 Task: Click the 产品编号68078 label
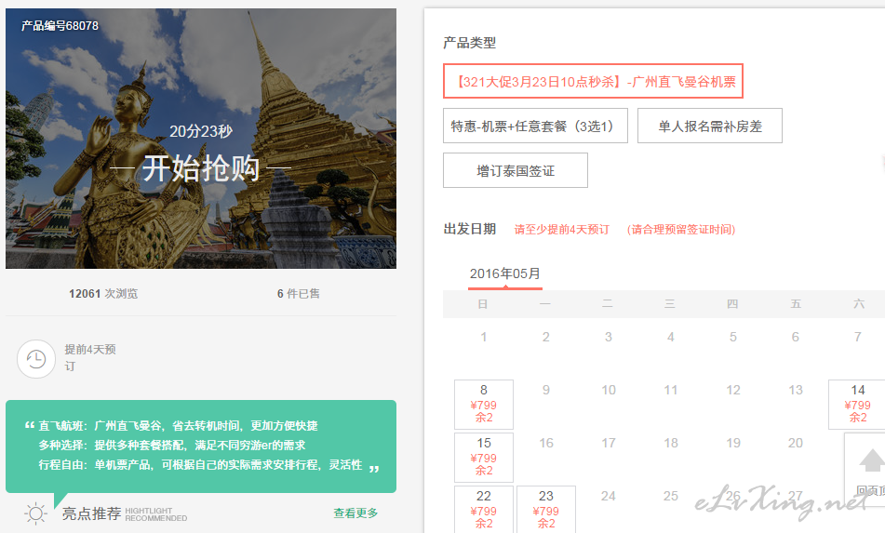60,25
